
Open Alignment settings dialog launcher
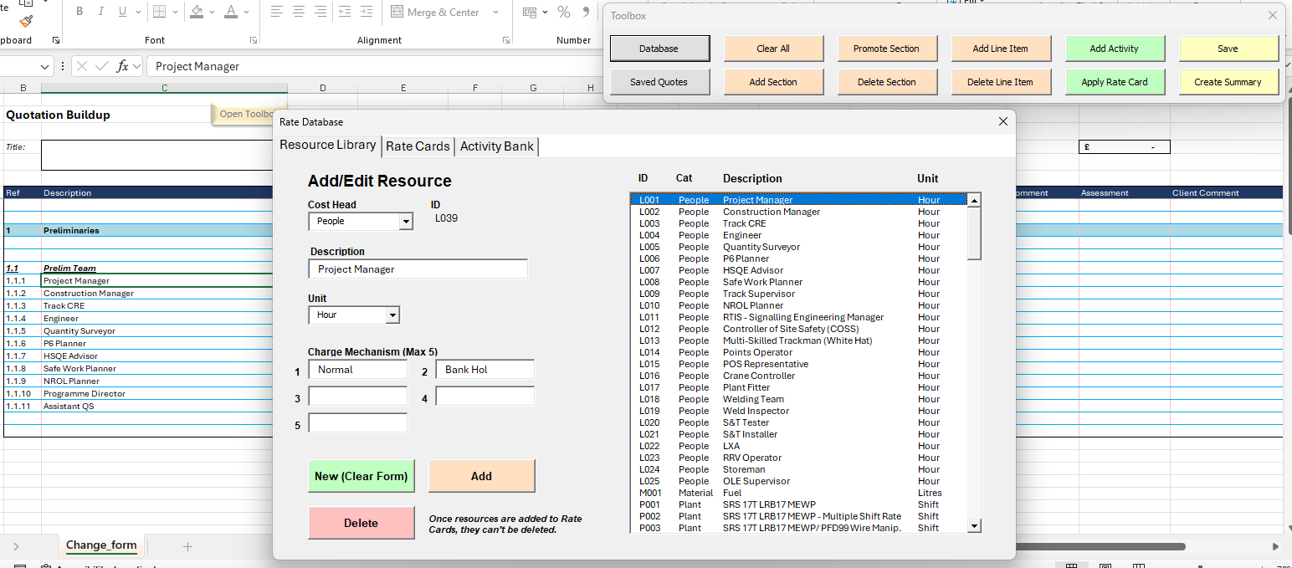point(506,40)
